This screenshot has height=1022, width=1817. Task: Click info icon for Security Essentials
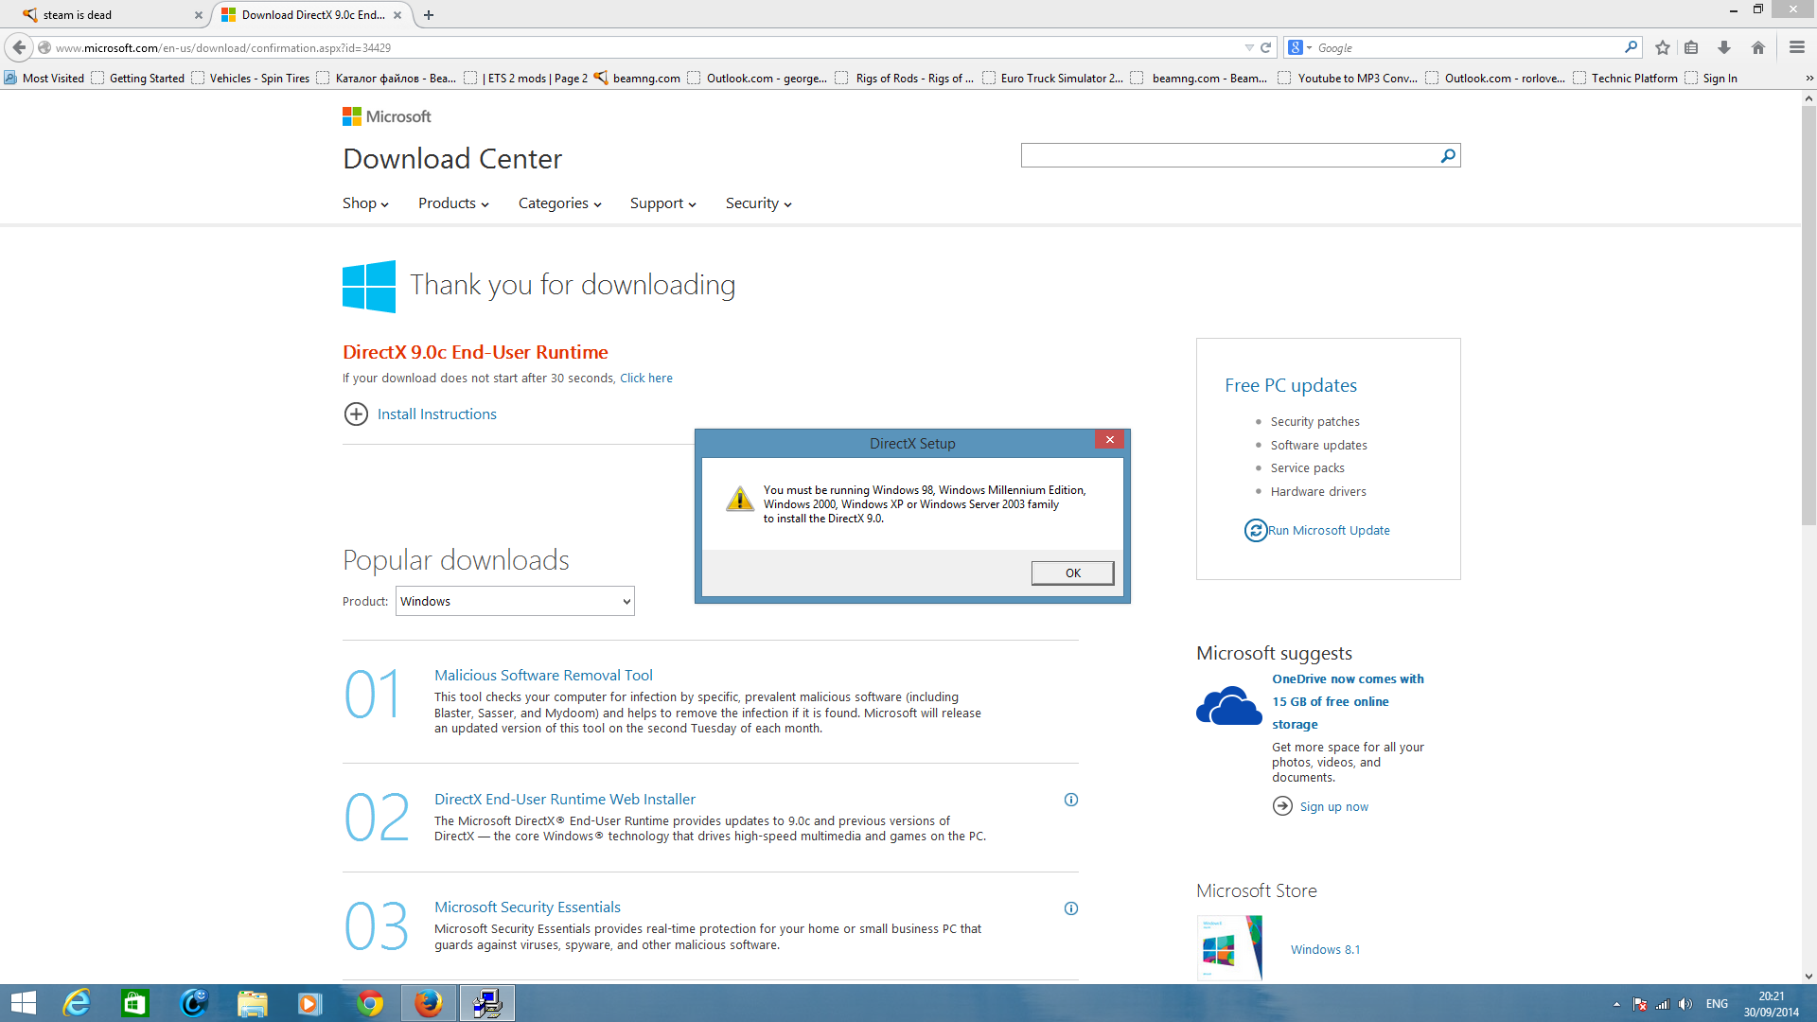1071,908
